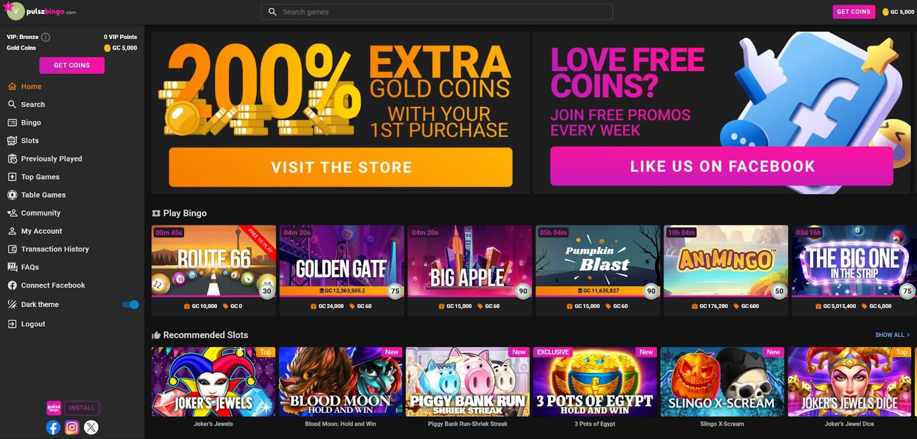Click the Pulsz Bingo app icon near Install
Viewport: 917px width, 439px height.
(x=53, y=408)
